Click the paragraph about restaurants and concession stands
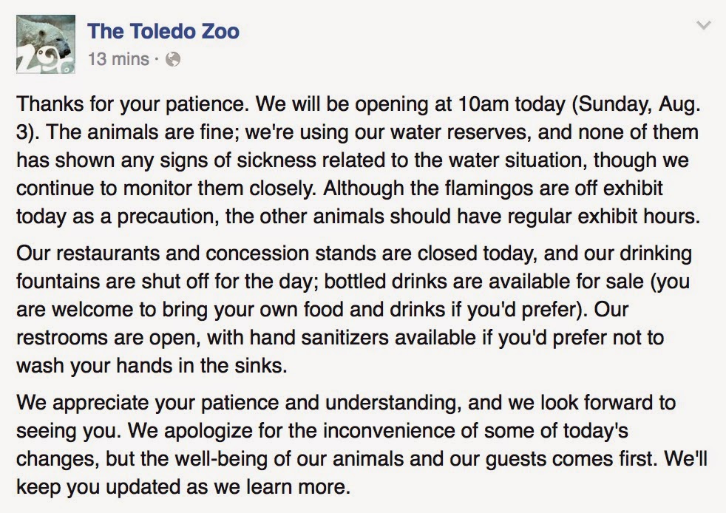 [355, 310]
